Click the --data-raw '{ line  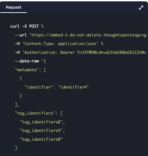pyautogui.click(x=31, y=61)
